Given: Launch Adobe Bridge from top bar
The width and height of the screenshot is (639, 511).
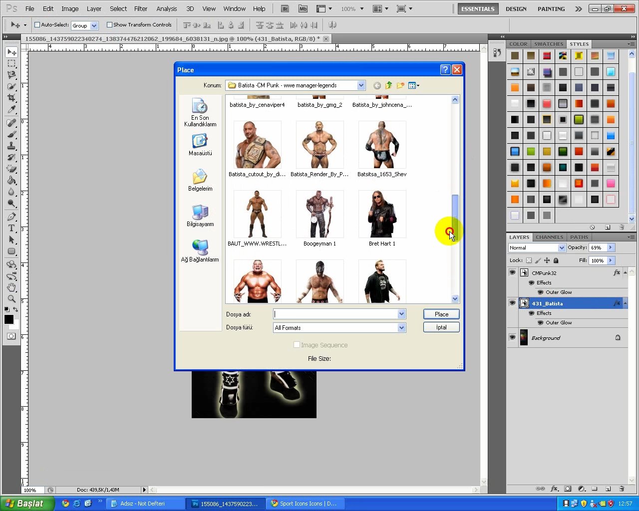Looking at the screenshot, I should pos(285,8).
